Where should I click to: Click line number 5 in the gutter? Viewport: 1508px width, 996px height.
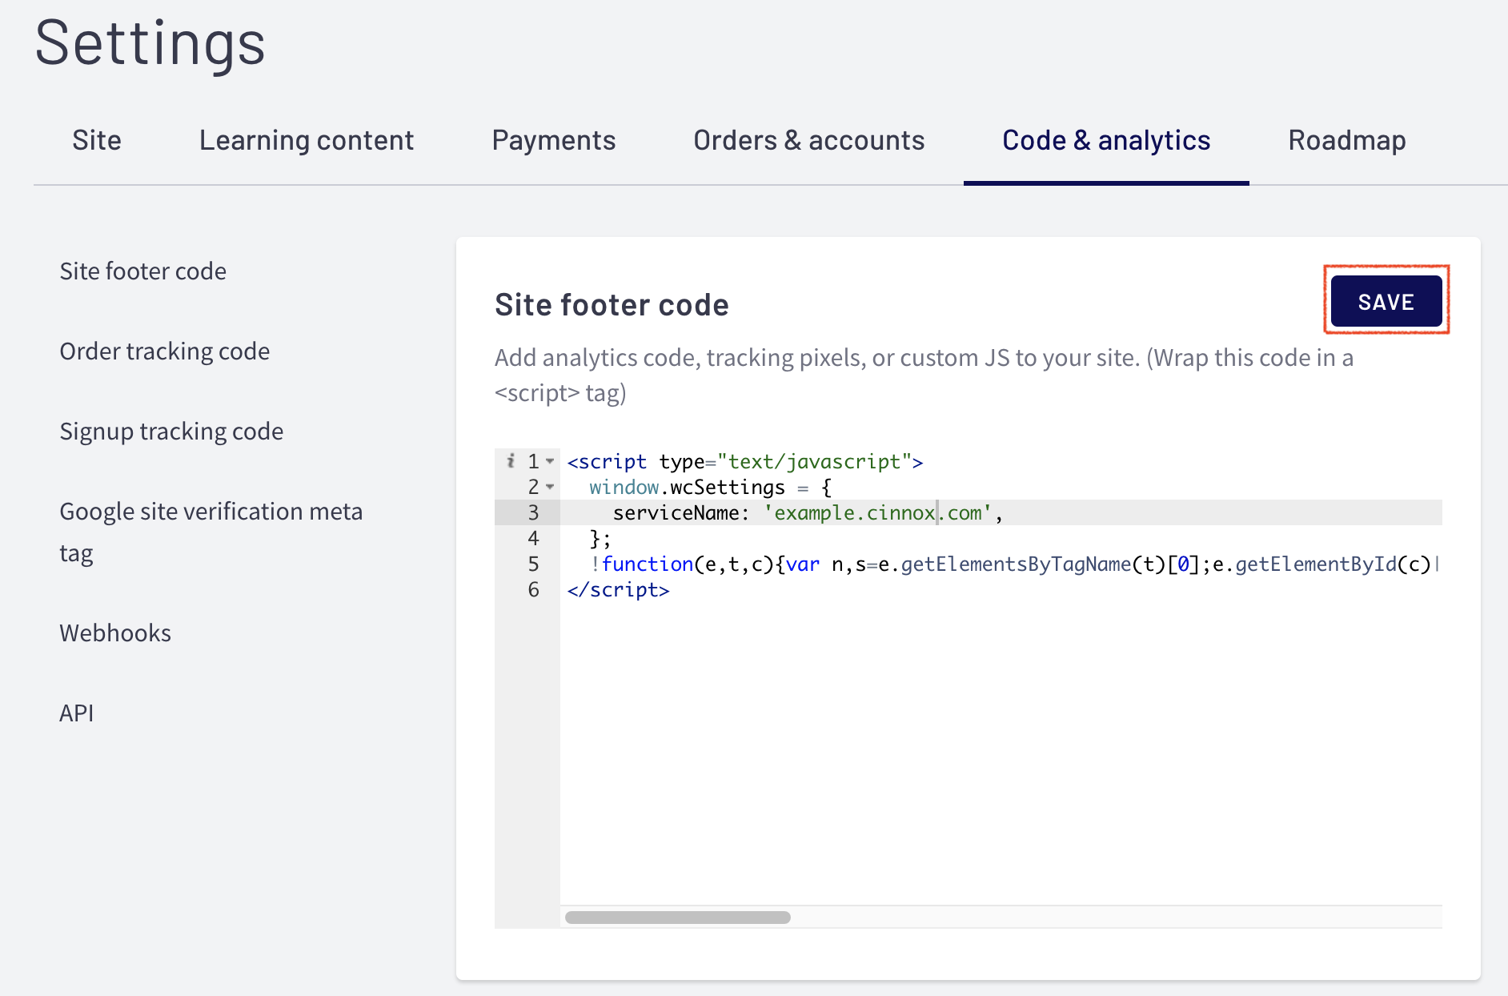tap(534, 564)
